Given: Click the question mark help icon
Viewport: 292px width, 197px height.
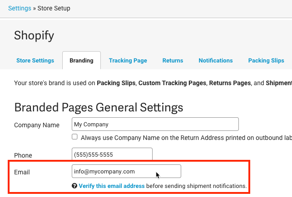Looking at the screenshot, I should [74, 186].
